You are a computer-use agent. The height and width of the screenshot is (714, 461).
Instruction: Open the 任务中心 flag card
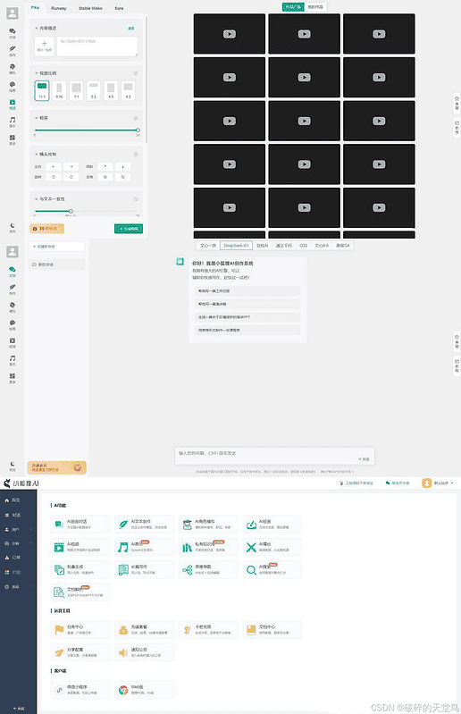click(80, 630)
